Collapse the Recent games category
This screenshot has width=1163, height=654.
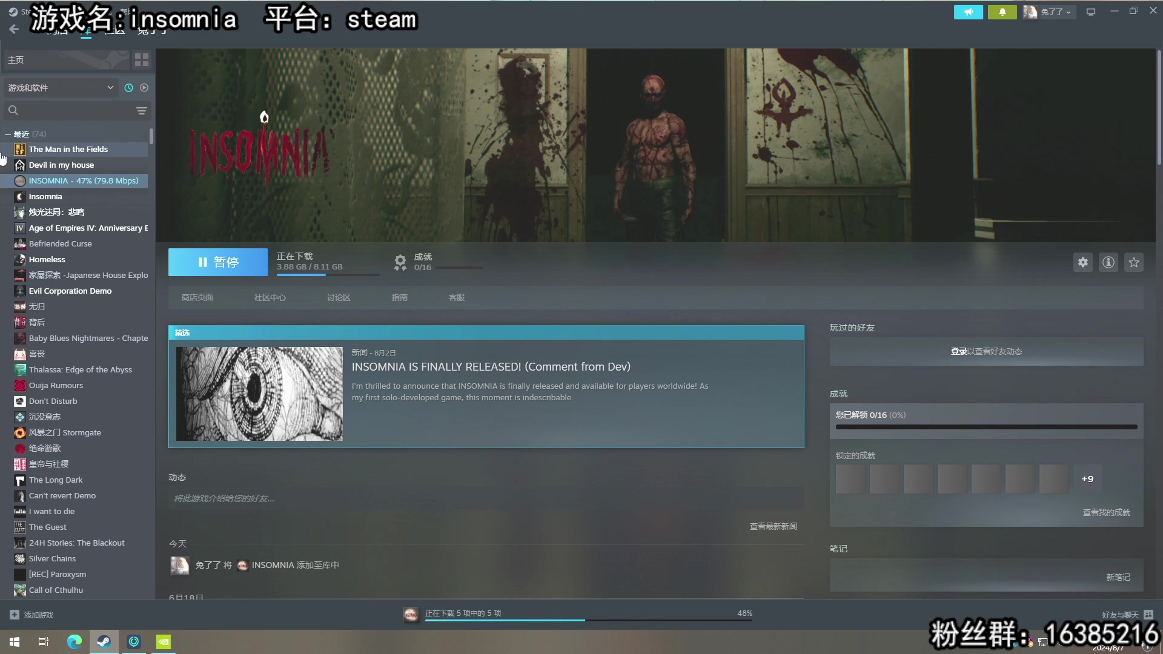coord(7,134)
